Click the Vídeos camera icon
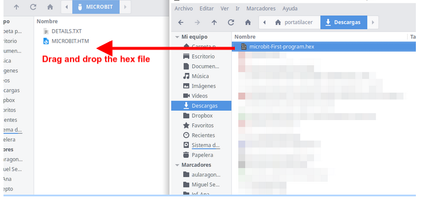Screen dimensions: 441x215 [x=186, y=96]
